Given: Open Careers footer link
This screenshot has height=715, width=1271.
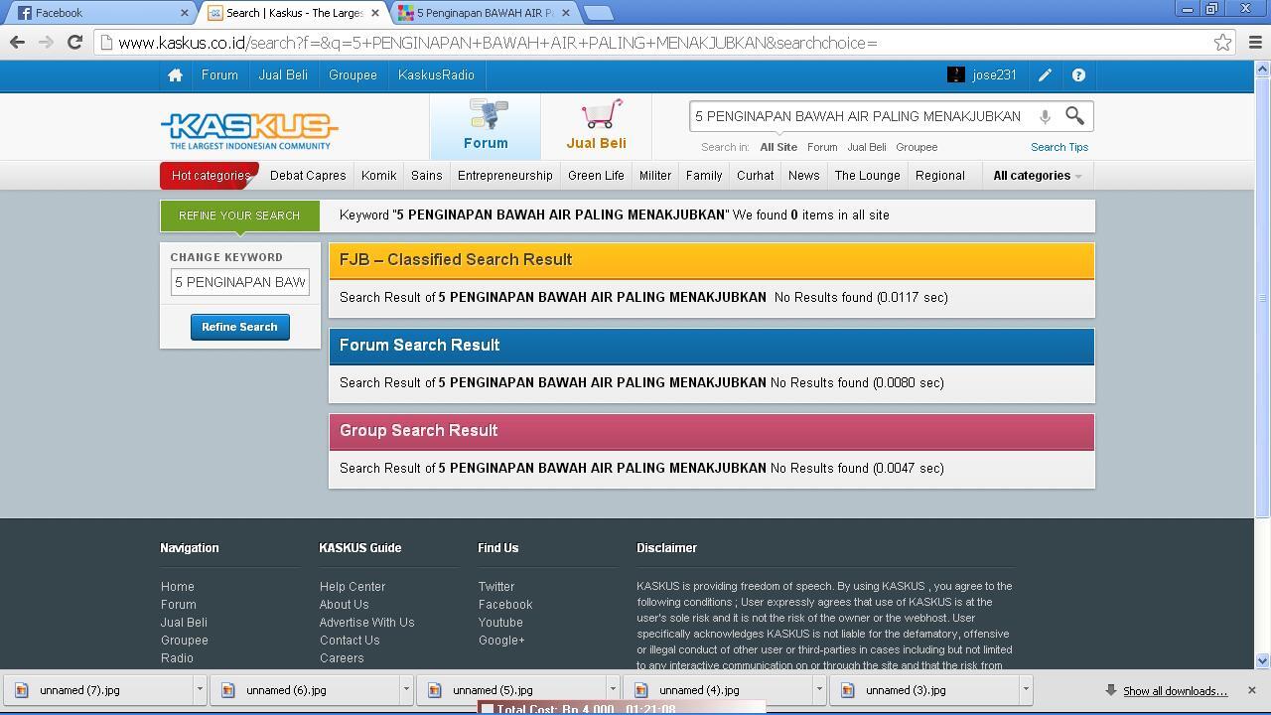Looking at the screenshot, I should click(x=342, y=658).
